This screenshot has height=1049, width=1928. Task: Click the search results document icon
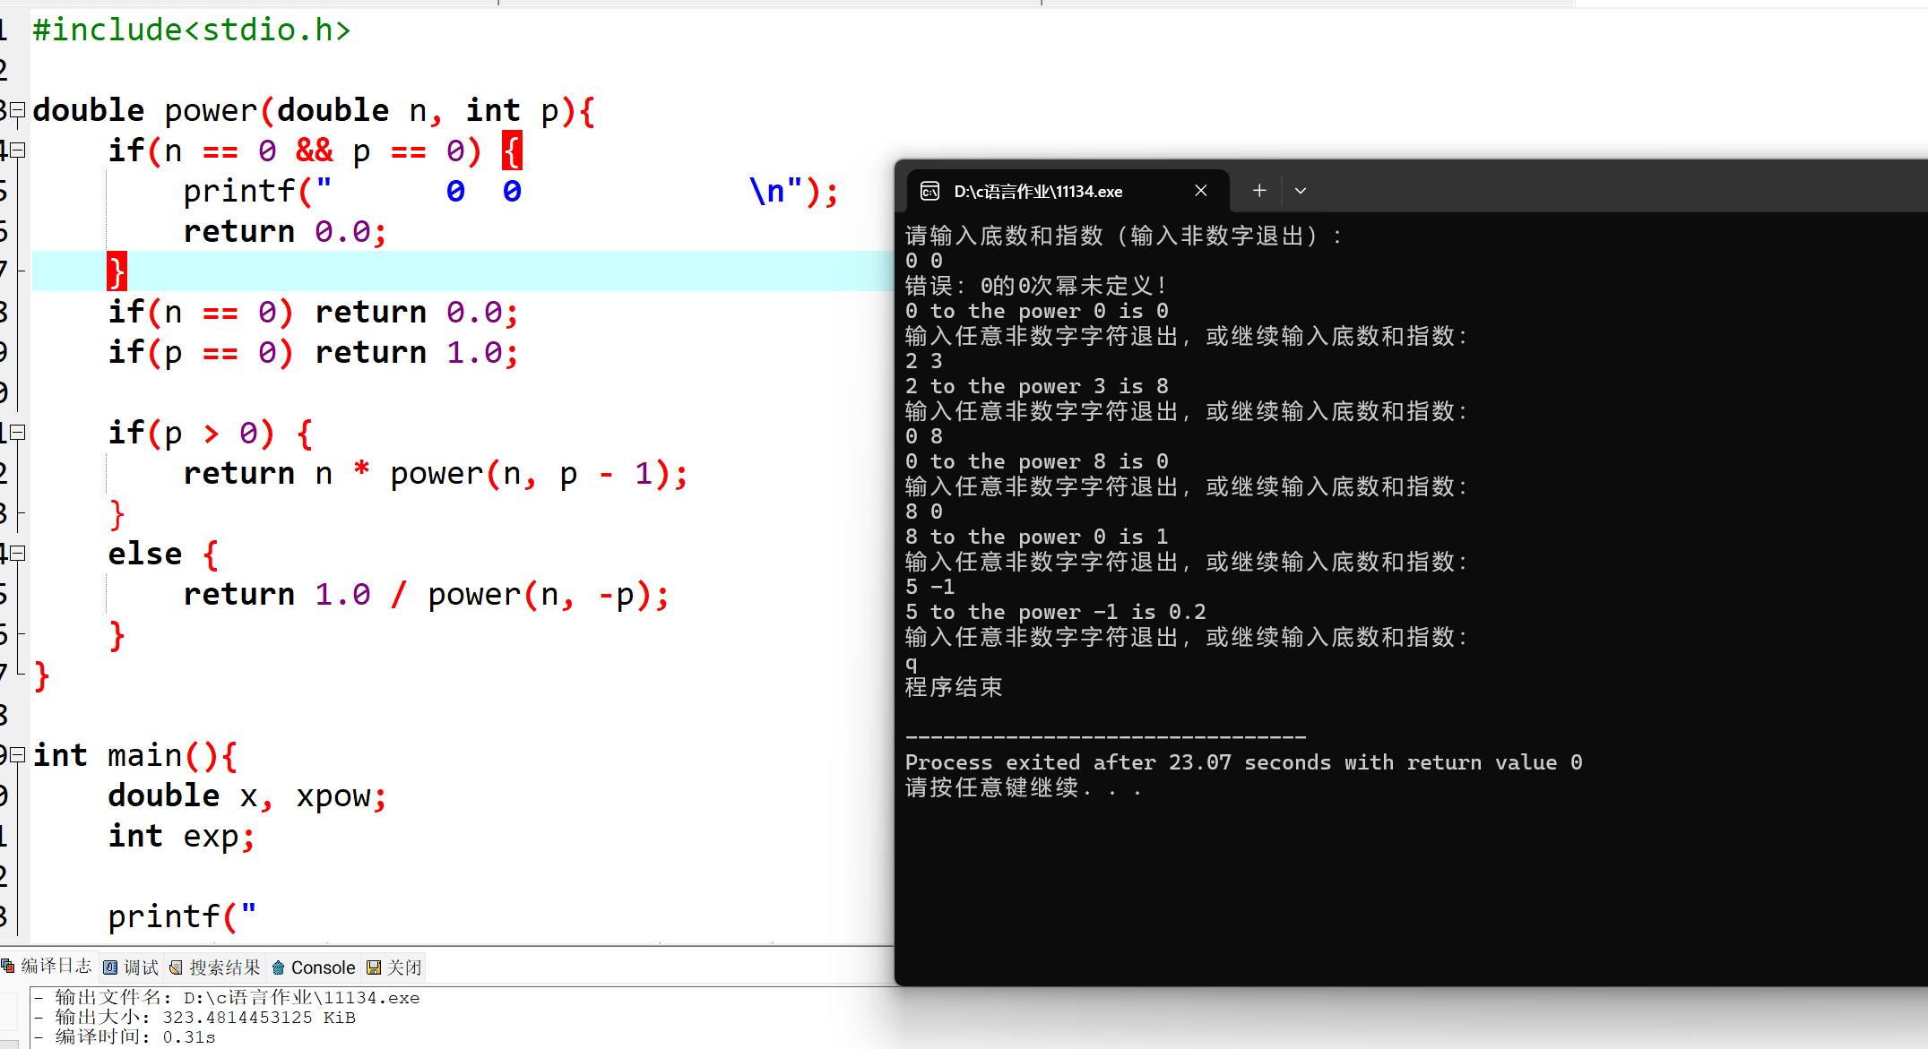click(177, 967)
